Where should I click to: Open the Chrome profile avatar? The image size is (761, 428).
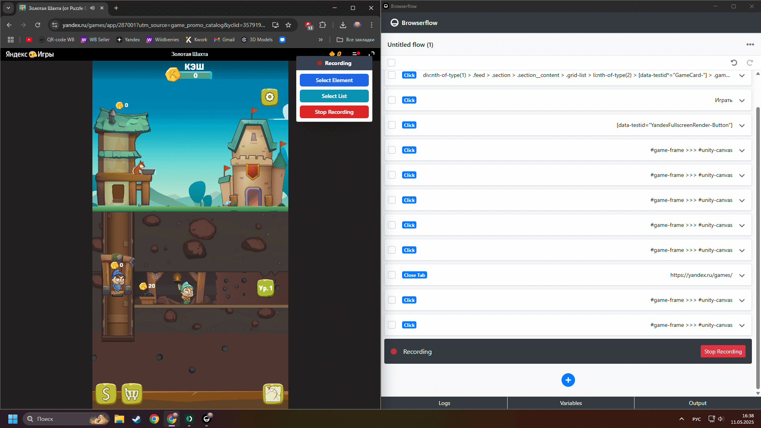(357, 25)
